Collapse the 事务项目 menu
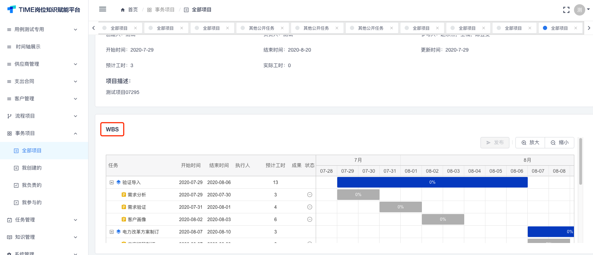The image size is (593, 255). pyautogui.click(x=44, y=133)
